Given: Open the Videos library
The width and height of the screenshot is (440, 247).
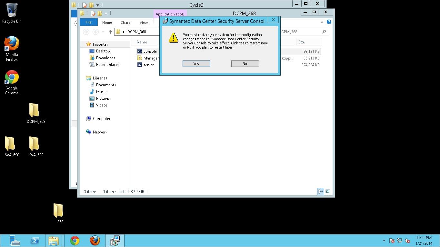Looking at the screenshot, I should [x=102, y=105].
